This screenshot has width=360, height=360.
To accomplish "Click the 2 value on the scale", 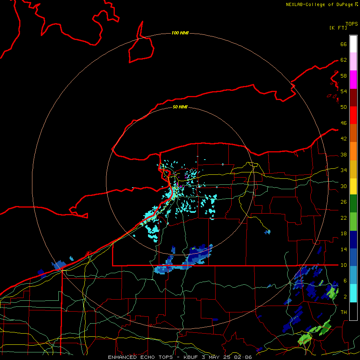I will tap(345, 296).
